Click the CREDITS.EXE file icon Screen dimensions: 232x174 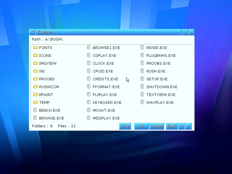coord(88,79)
